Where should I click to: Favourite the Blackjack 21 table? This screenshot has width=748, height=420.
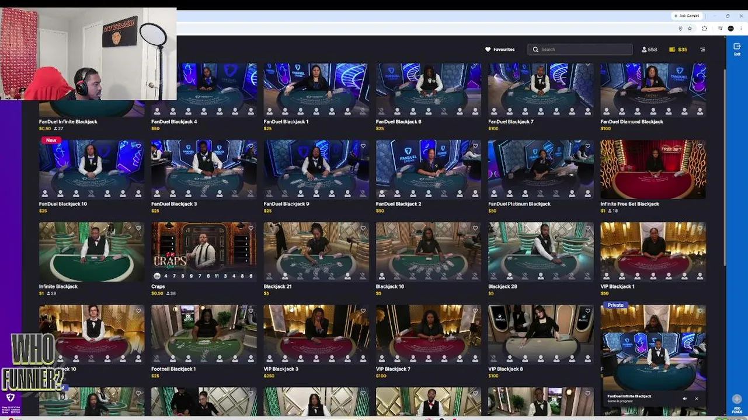[x=363, y=229]
